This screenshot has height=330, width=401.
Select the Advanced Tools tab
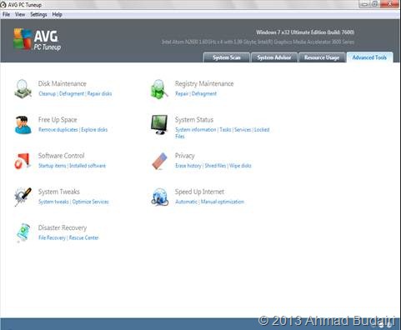(369, 57)
